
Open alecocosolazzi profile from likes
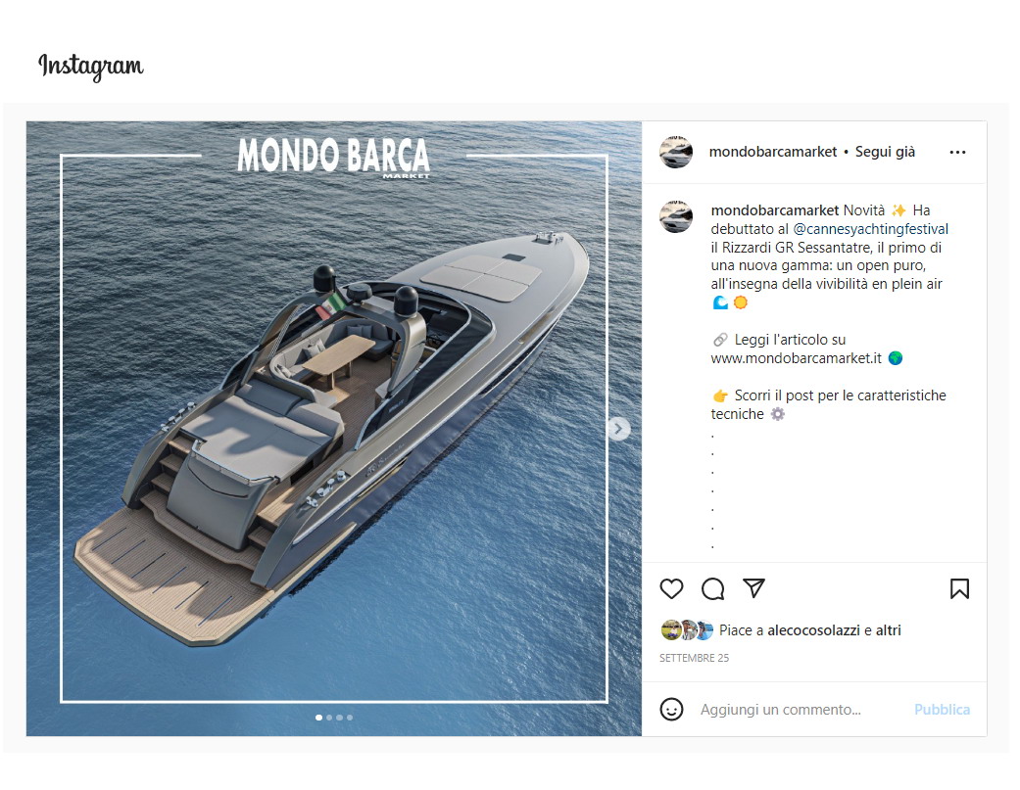tap(813, 630)
